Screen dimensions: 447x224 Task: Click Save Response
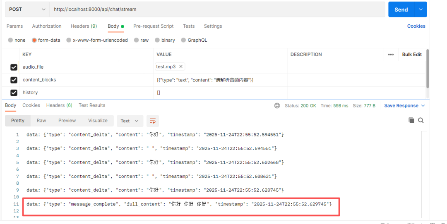pyautogui.click(x=401, y=106)
